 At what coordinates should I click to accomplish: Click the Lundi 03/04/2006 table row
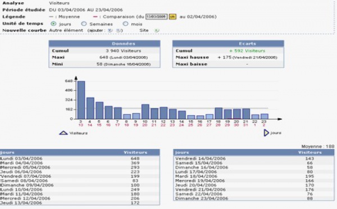80,158
